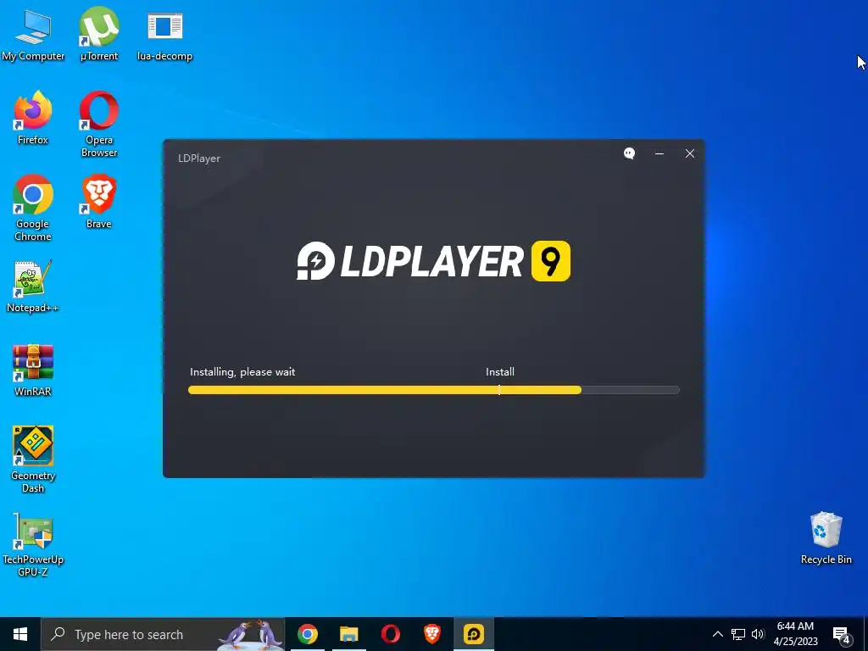The height and width of the screenshot is (651, 868).
Task: Show hidden system tray icons
Action: (717, 634)
